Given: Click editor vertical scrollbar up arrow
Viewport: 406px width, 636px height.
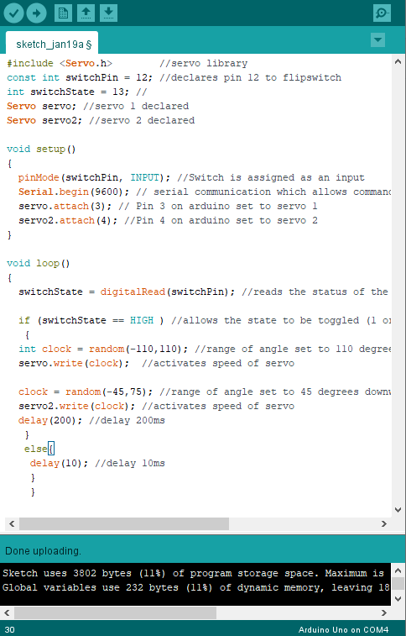Looking at the screenshot, I should pos(398,62).
